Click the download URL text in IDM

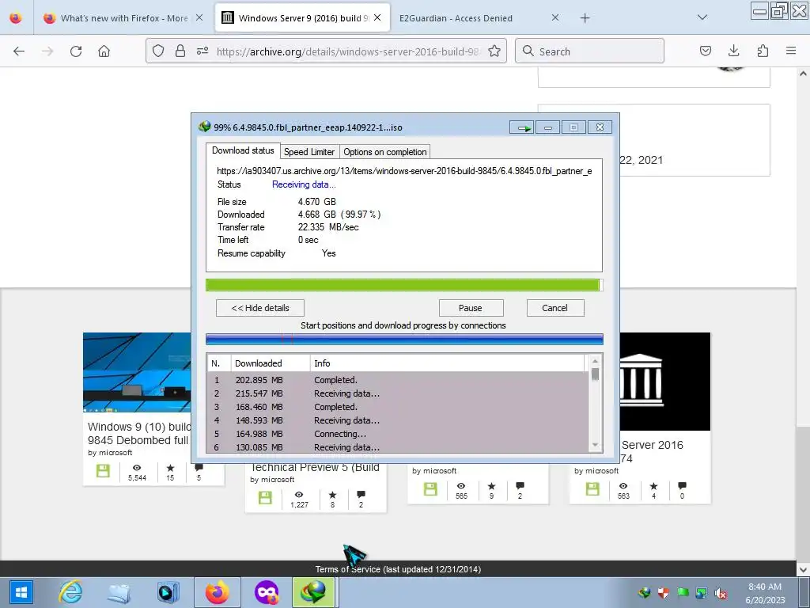click(404, 171)
